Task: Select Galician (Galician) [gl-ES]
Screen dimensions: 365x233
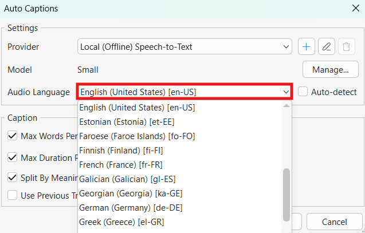Action: [x=179, y=179]
